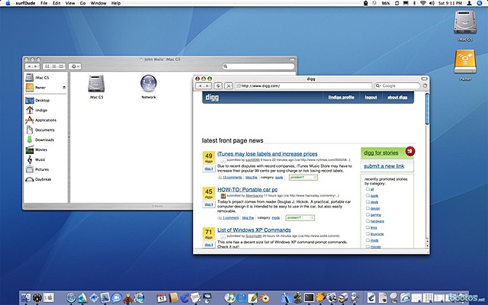The height and width of the screenshot is (305, 488).
Task: Open the Window menu
Action: tap(98, 3)
